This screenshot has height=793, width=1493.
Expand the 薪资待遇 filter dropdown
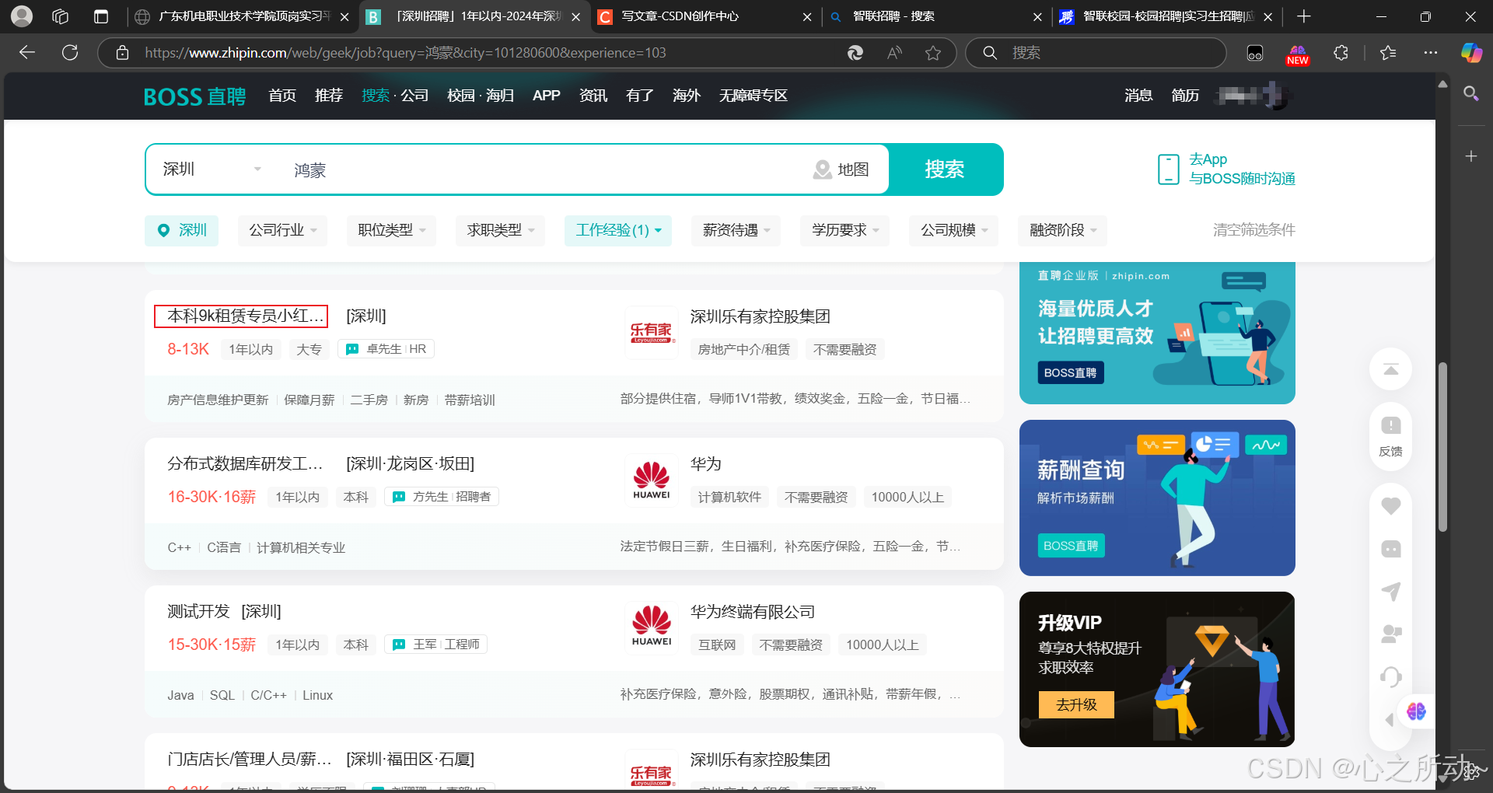pos(736,230)
